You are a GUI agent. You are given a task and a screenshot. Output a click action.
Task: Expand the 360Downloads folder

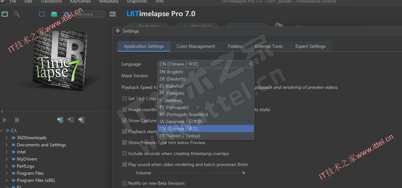pos(6,138)
